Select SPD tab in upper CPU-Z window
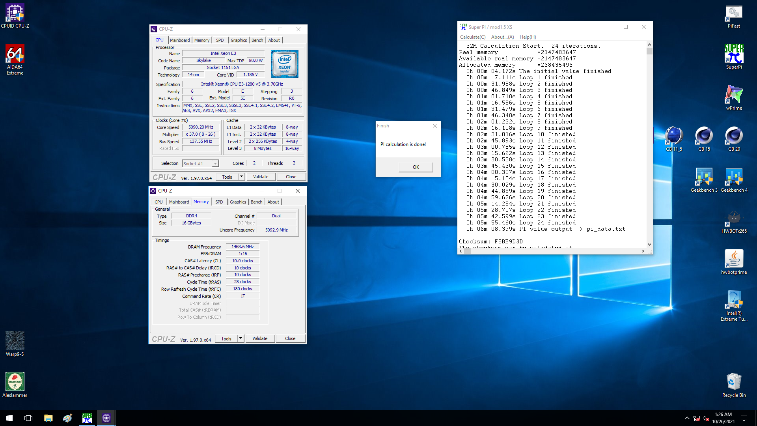Screen dimensions: 757x426 [x=220, y=40]
